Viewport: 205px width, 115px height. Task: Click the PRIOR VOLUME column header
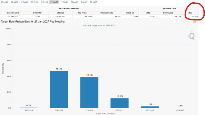(x=107, y=13)
